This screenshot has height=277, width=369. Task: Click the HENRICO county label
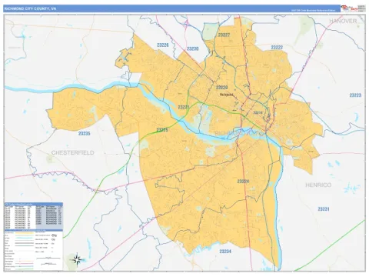point(318,185)
